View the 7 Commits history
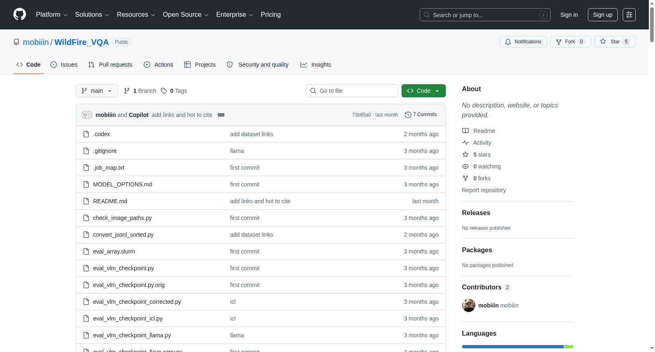Image resolution: width=655 pixels, height=352 pixels. (x=420, y=115)
